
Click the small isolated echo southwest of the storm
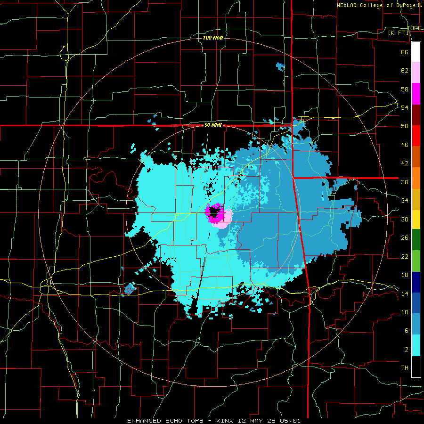[130, 289]
